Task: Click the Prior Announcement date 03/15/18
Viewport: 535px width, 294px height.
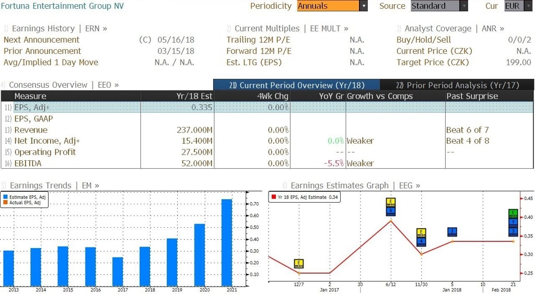Action: 176,51
